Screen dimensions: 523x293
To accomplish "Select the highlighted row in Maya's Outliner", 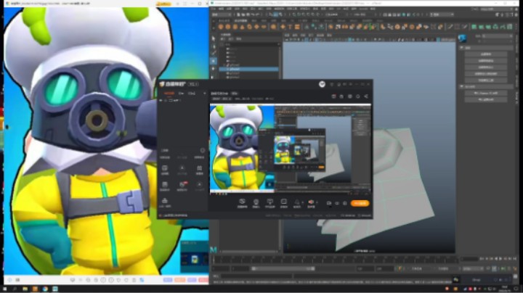I will point(249,69).
